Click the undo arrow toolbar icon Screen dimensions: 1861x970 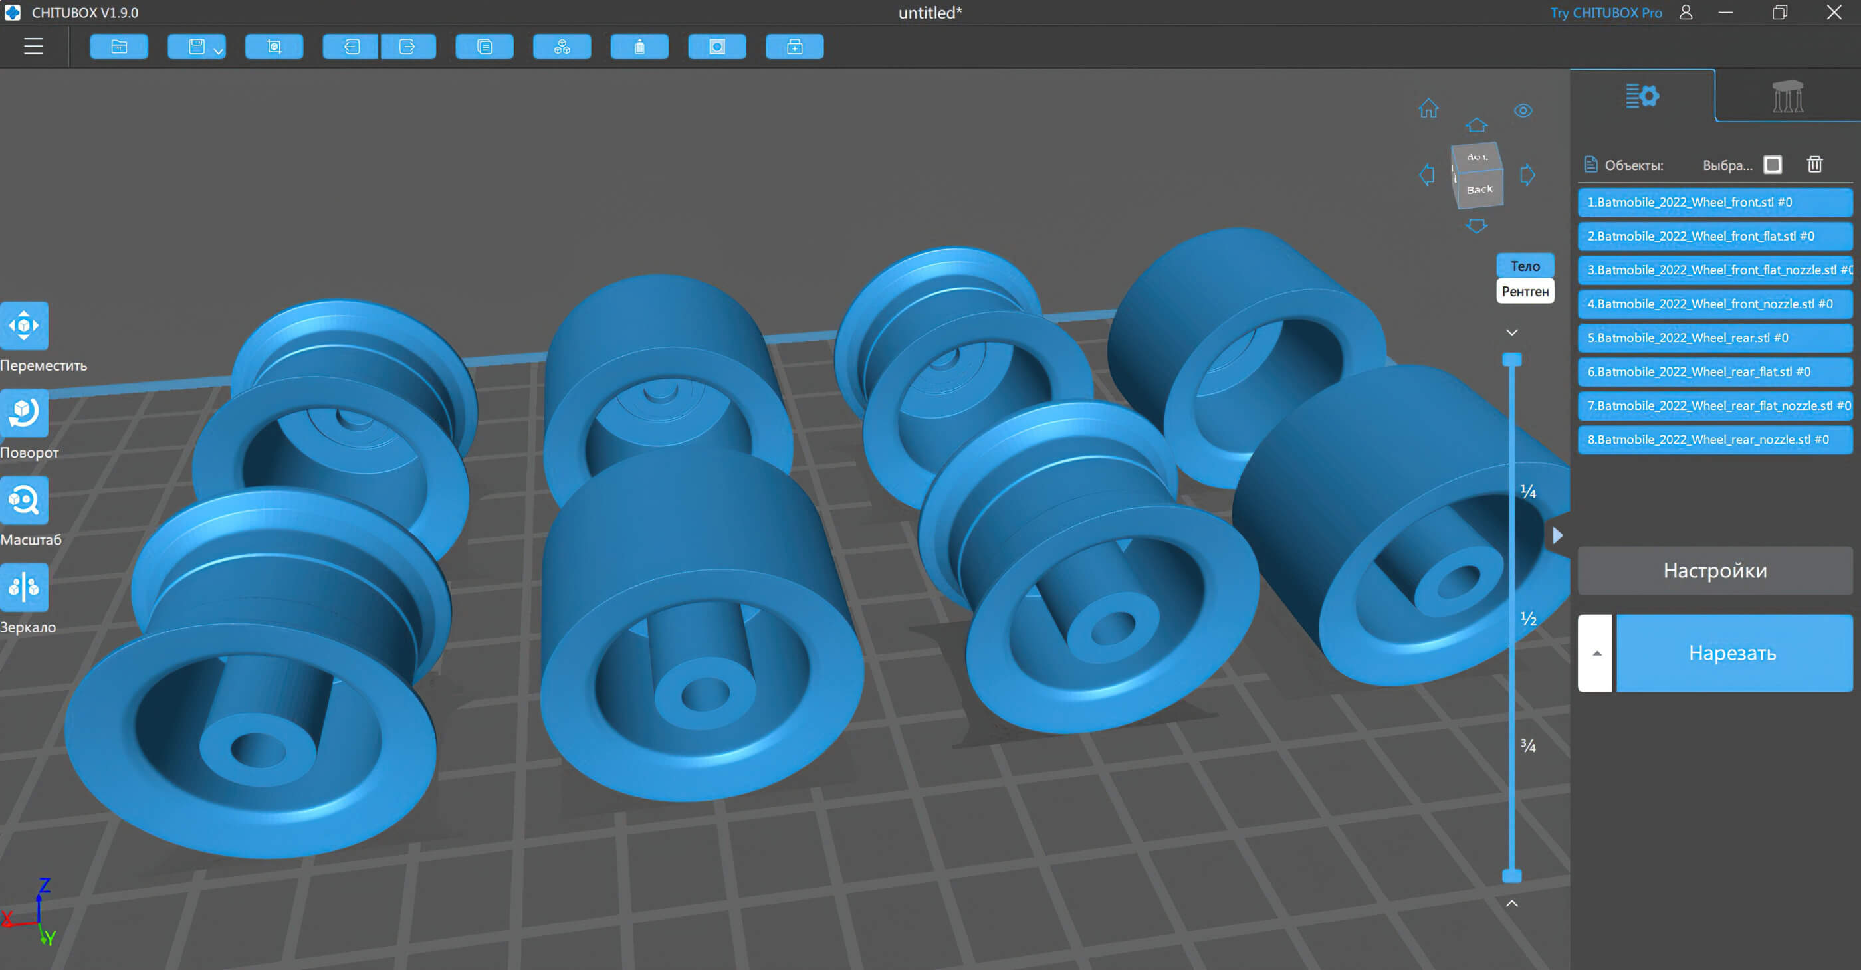tap(351, 47)
